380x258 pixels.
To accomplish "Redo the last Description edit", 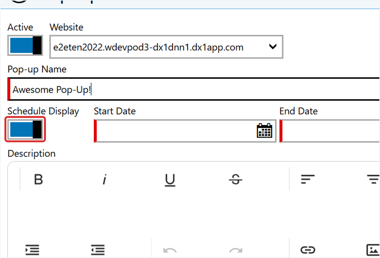I will click(x=236, y=250).
